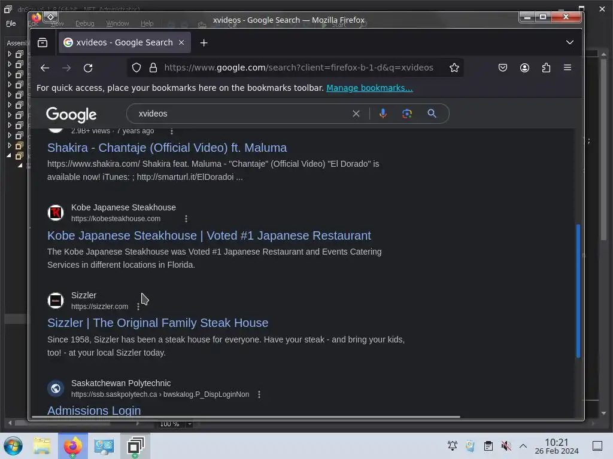Click the forward navigation arrow
This screenshot has width=613, height=459.
(x=66, y=68)
